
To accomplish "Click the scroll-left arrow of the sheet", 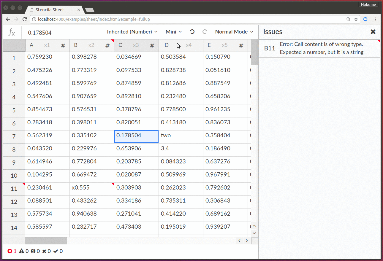I will tap(240, 241).
